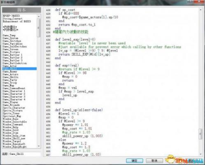
Task: Select Game_Map script
Action: click(8, 85)
